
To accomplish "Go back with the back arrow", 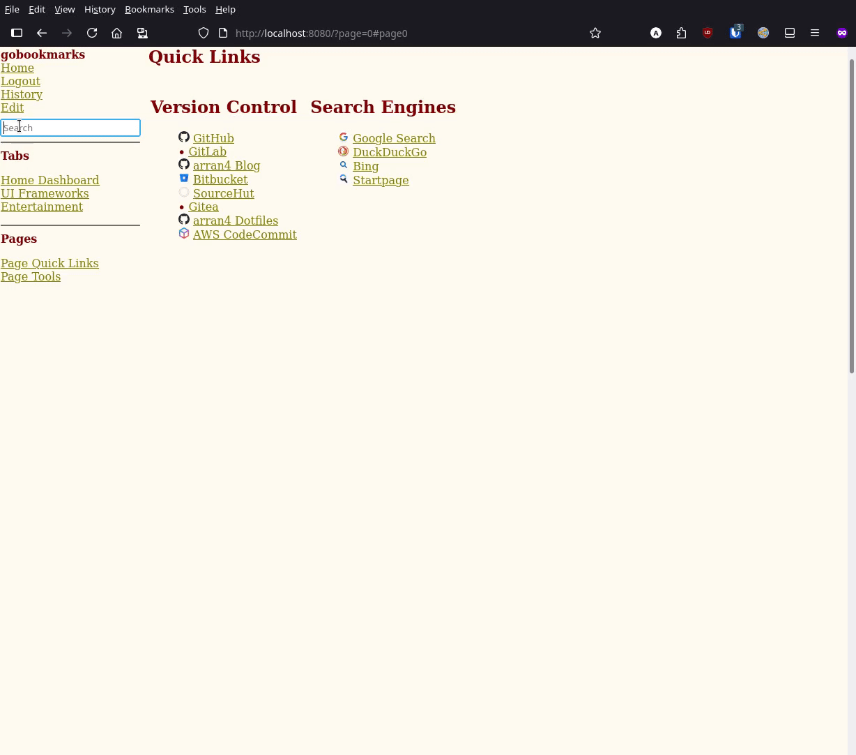I will point(42,33).
